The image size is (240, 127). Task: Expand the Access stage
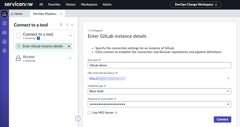coord(70,58)
